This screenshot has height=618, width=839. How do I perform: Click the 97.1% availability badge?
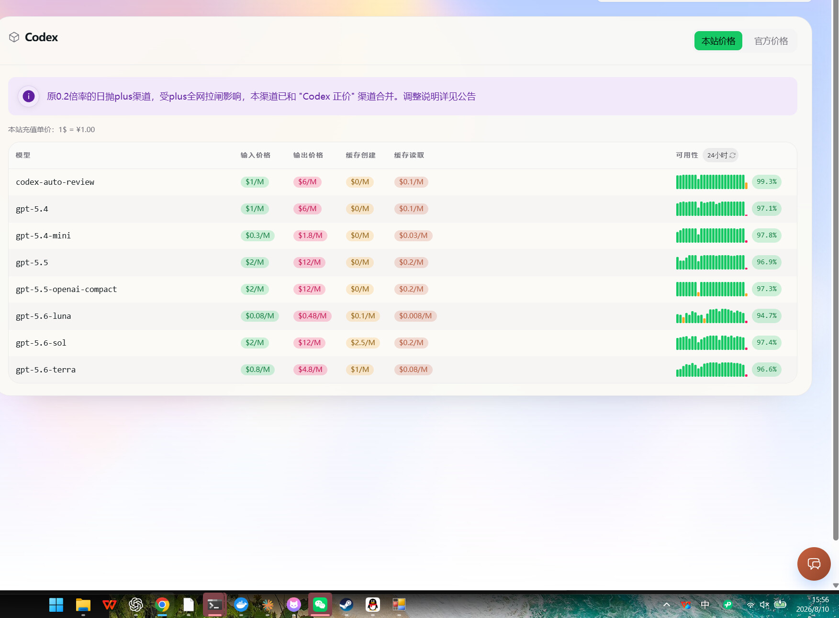[767, 209]
